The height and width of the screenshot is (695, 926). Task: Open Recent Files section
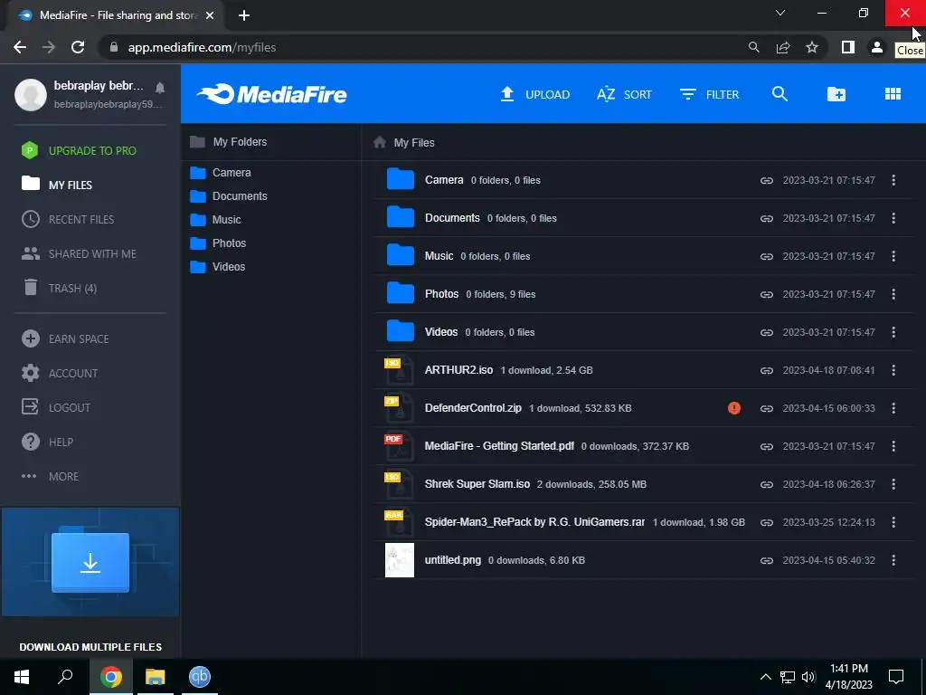point(68,219)
